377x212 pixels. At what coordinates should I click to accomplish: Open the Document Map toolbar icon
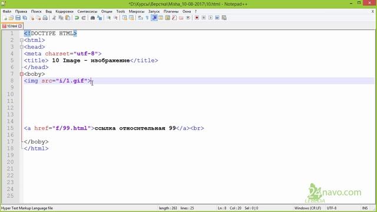(167, 18)
